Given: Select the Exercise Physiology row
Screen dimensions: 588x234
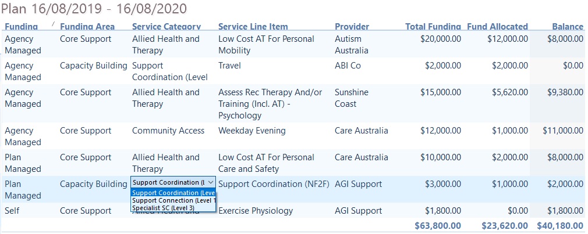Looking at the screenshot, I should point(294,210).
